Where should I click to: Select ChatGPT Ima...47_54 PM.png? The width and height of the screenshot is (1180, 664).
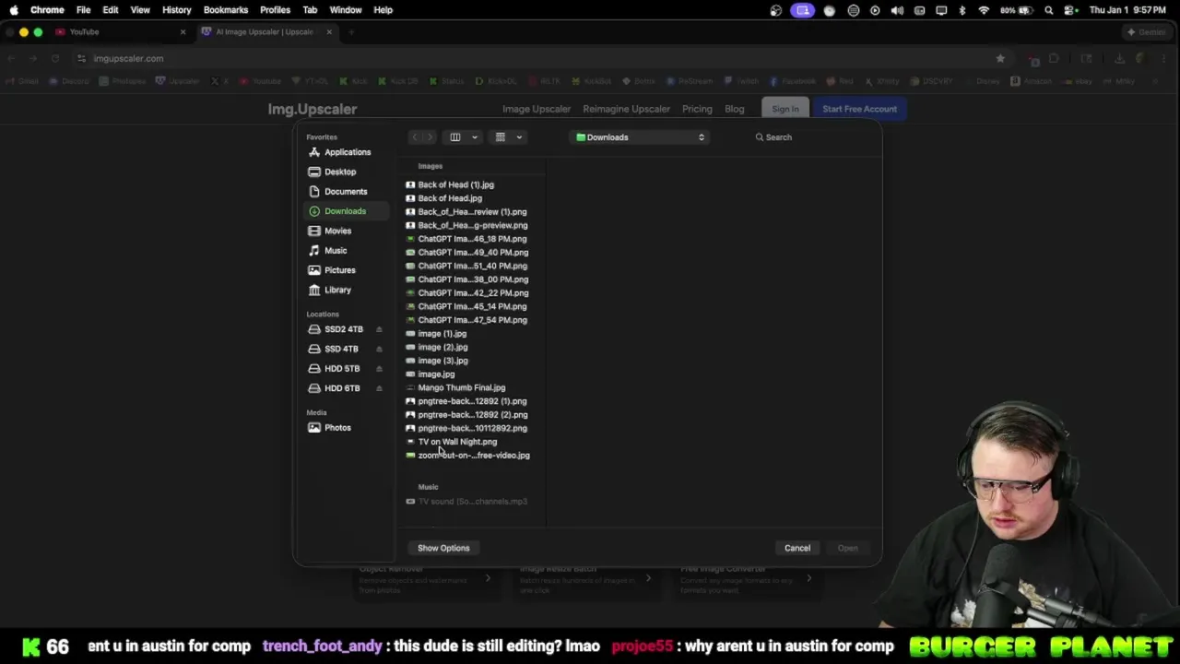tap(472, 320)
